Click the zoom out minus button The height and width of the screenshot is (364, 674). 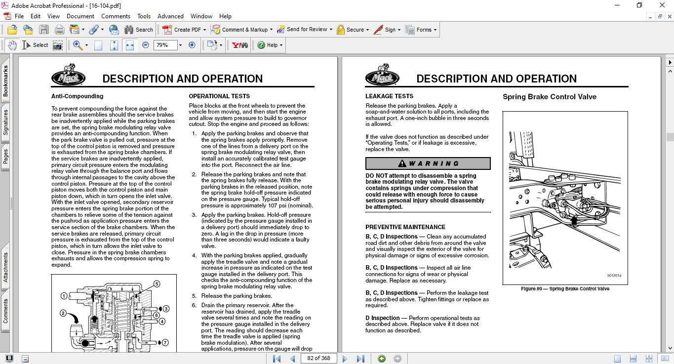(x=146, y=45)
